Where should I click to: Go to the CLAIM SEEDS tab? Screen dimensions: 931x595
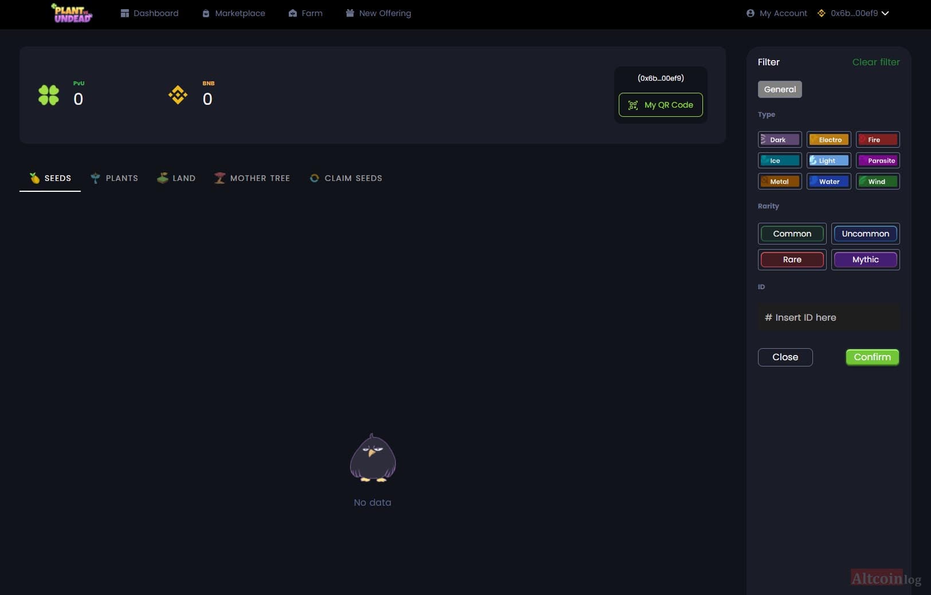pos(346,178)
